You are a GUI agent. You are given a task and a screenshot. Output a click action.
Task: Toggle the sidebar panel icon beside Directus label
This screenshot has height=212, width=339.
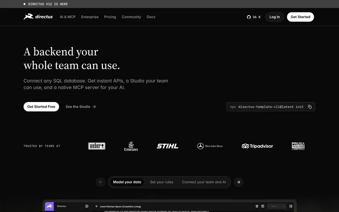click(87, 206)
